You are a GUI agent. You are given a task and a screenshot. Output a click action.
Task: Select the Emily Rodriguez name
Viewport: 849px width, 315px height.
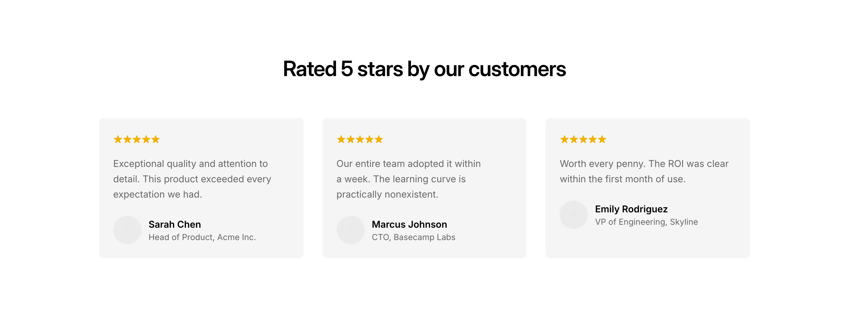[x=631, y=209]
